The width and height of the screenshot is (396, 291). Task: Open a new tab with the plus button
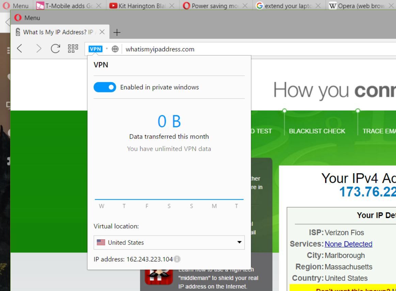click(x=117, y=32)
